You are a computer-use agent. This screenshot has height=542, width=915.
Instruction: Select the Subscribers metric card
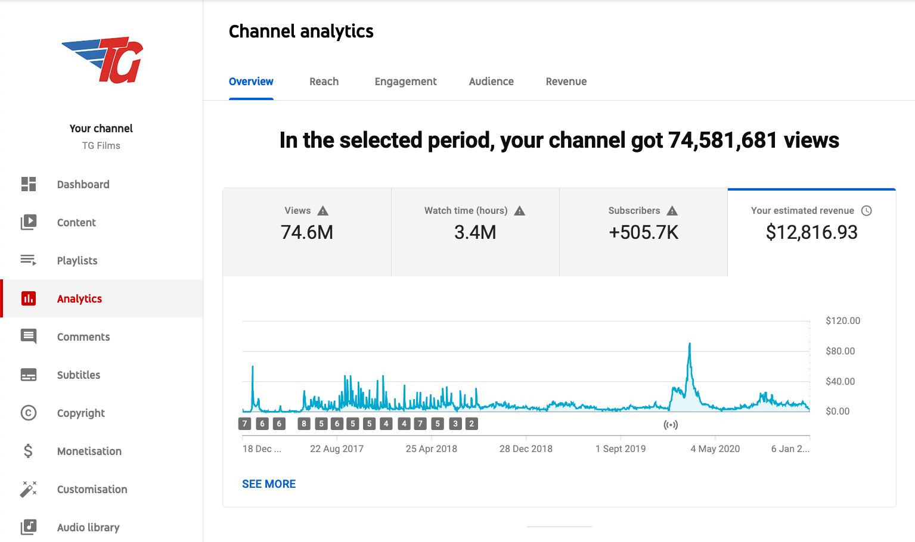click(x=643, y=232)
